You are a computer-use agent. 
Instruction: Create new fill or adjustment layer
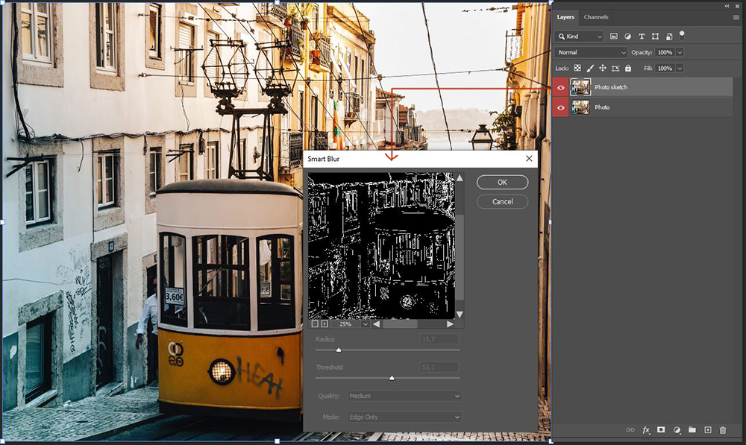677,430
